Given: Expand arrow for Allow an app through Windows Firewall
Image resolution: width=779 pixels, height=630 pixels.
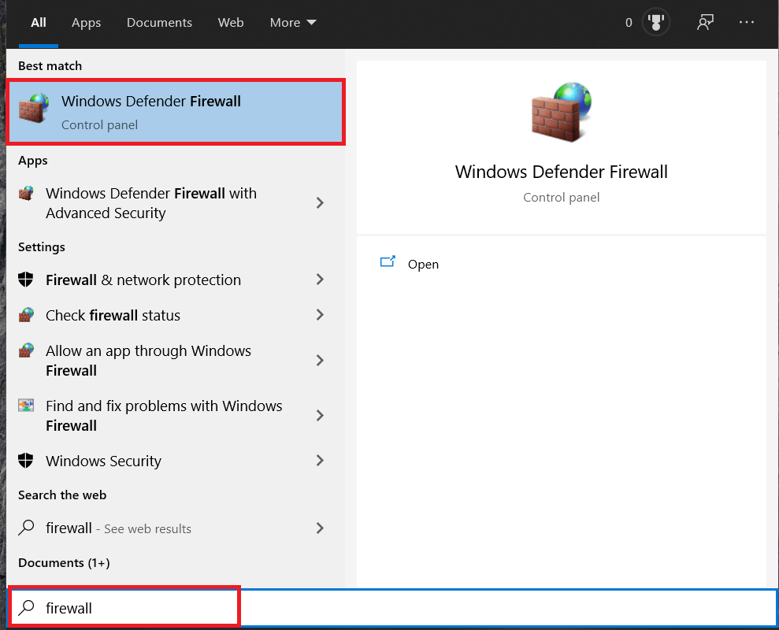Looking at the screenshot, I should click(320, 361).
